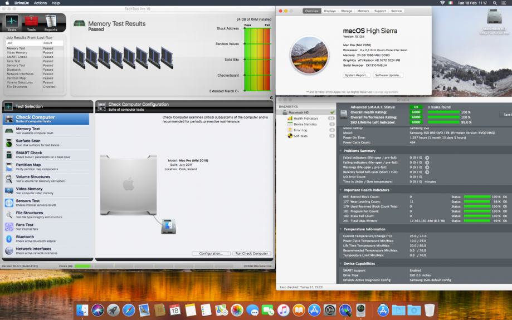The height and width of the screenshot is (320, 512).
Task: Select the Surface Scan test
Action: click(x=28, y=143)
